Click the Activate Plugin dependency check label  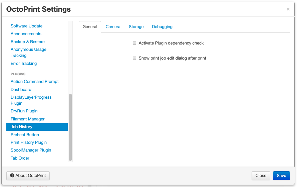171,43
